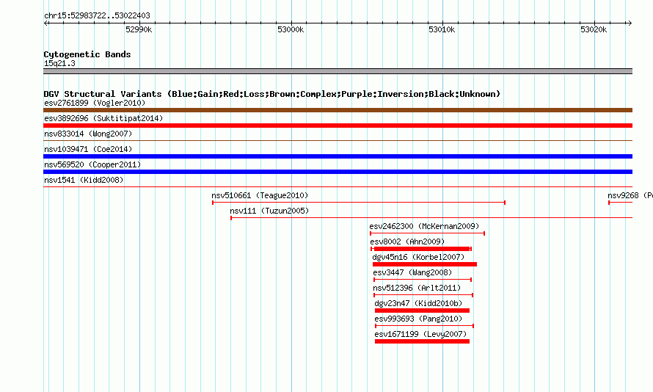Open variant nsv111 (Tuzun2005)
This screenshot has height=392, width=653.
pyautogui.click(x=269, y=211)
